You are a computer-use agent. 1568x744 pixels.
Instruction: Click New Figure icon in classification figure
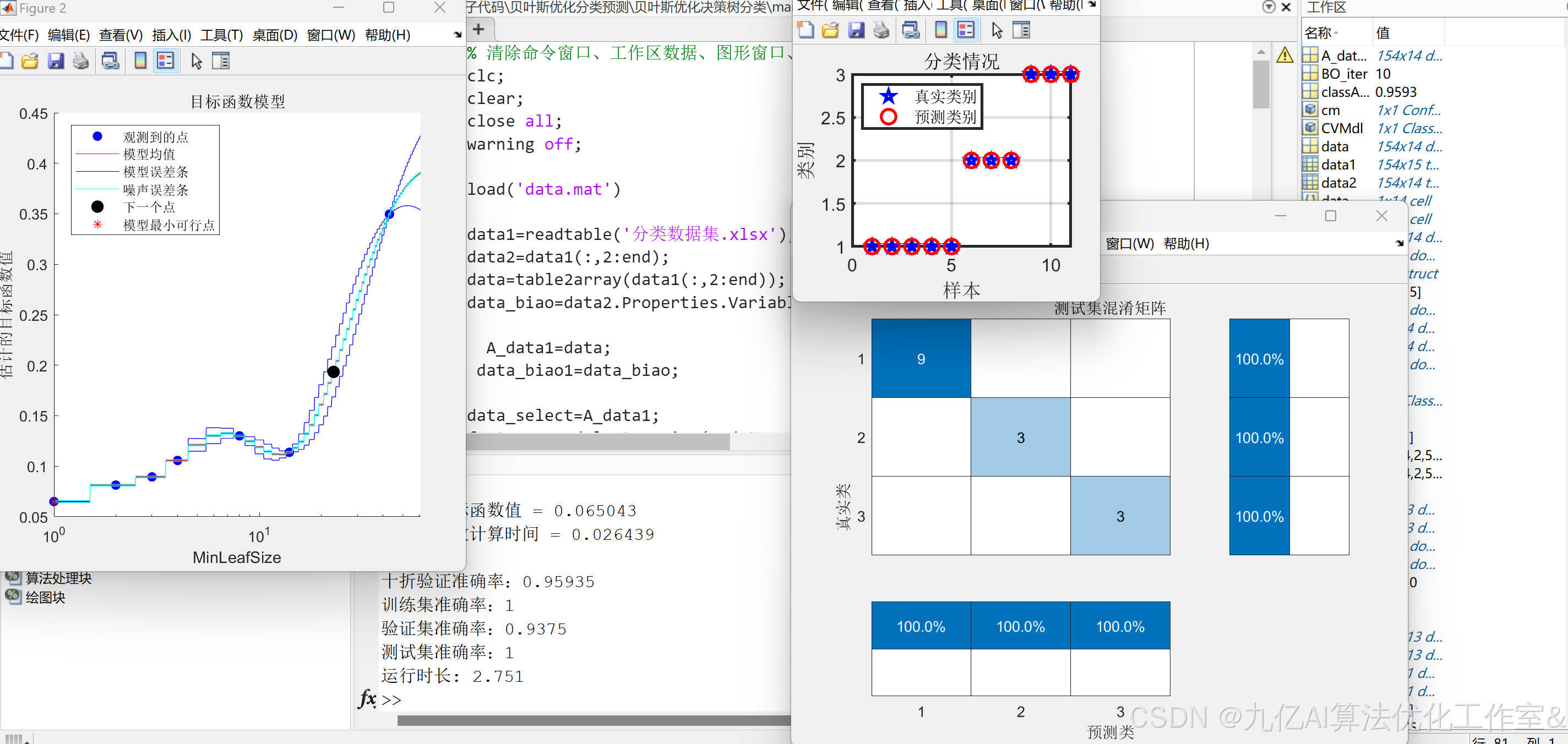coord(805,30)
